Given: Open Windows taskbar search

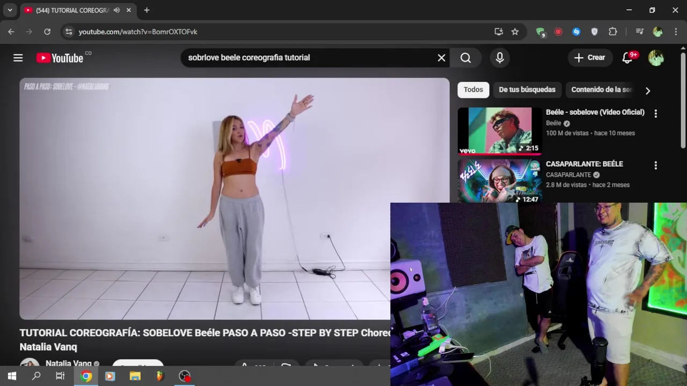Looking at the screenshot, I should (36, 376).
